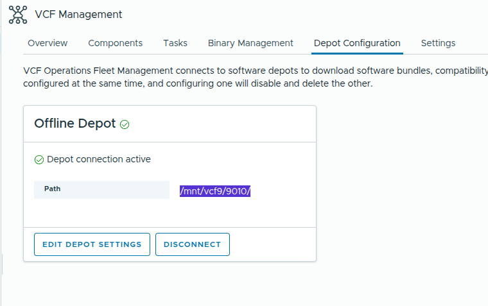Click the green check beside Depot connection active
The image size is (488, 306).
point(39,159)
